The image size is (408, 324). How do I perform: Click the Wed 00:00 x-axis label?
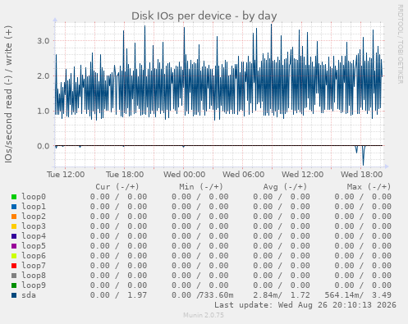coord(184,175)
